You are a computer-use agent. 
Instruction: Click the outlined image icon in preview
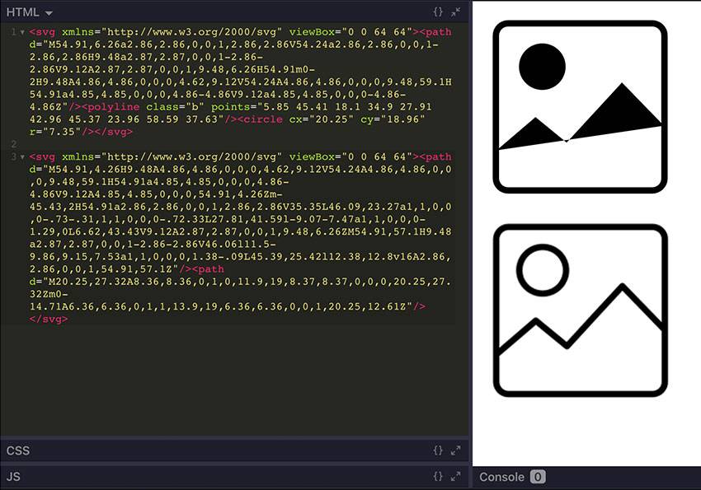point(580,310)
